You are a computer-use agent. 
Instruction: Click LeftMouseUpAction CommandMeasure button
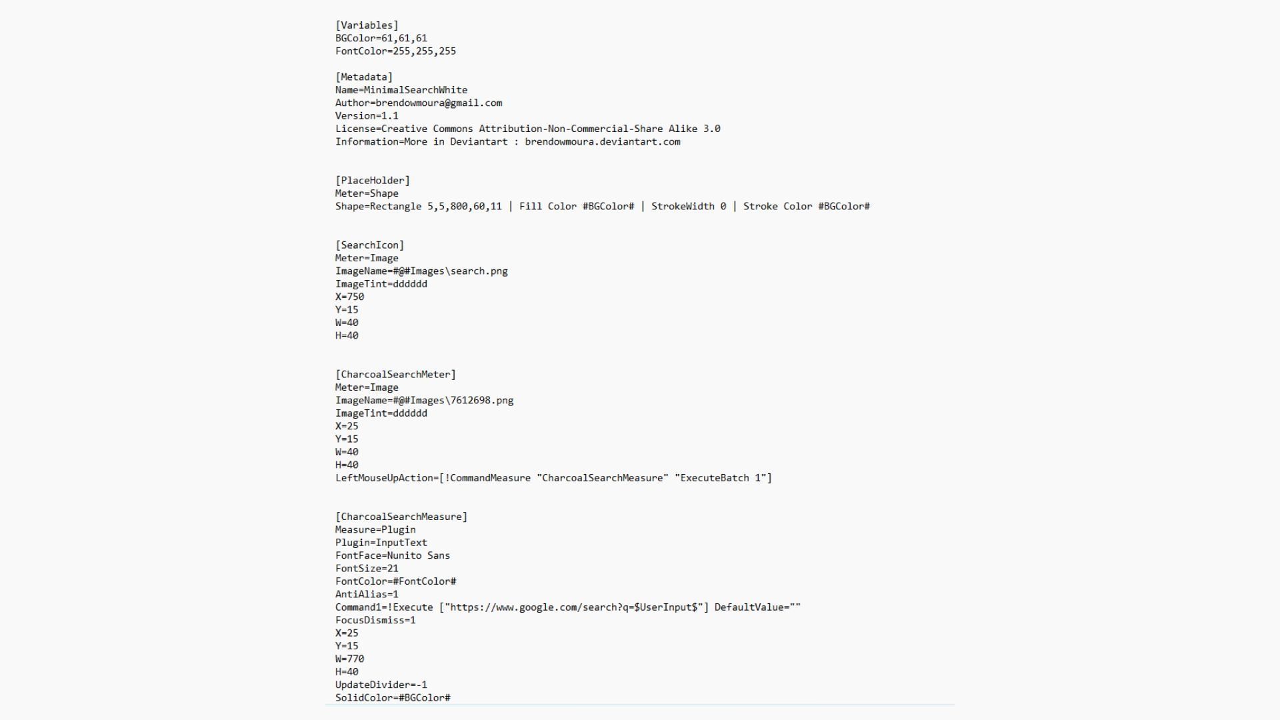point(555,477)
